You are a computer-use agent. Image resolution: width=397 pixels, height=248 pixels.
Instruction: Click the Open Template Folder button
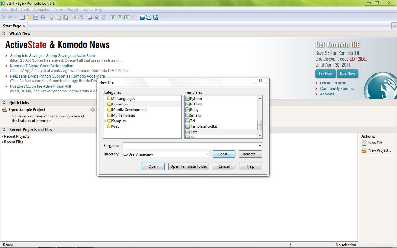[189, 166]
